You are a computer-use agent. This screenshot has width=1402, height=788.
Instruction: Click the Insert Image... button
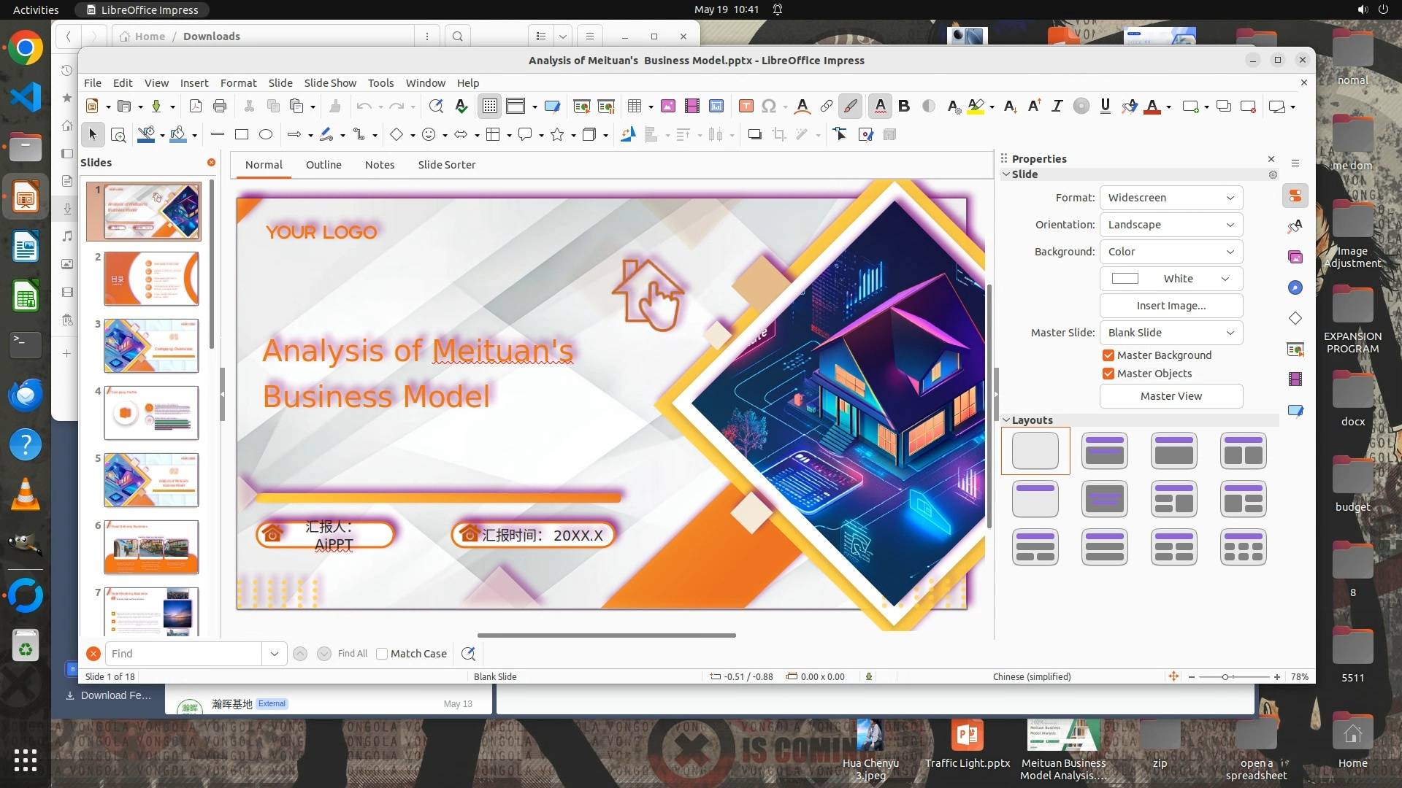pyautogui.click(x=1171, y=306)
